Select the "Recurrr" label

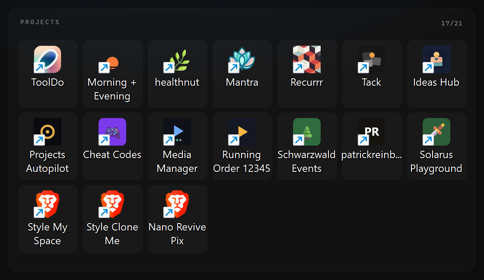coord(307,82)
